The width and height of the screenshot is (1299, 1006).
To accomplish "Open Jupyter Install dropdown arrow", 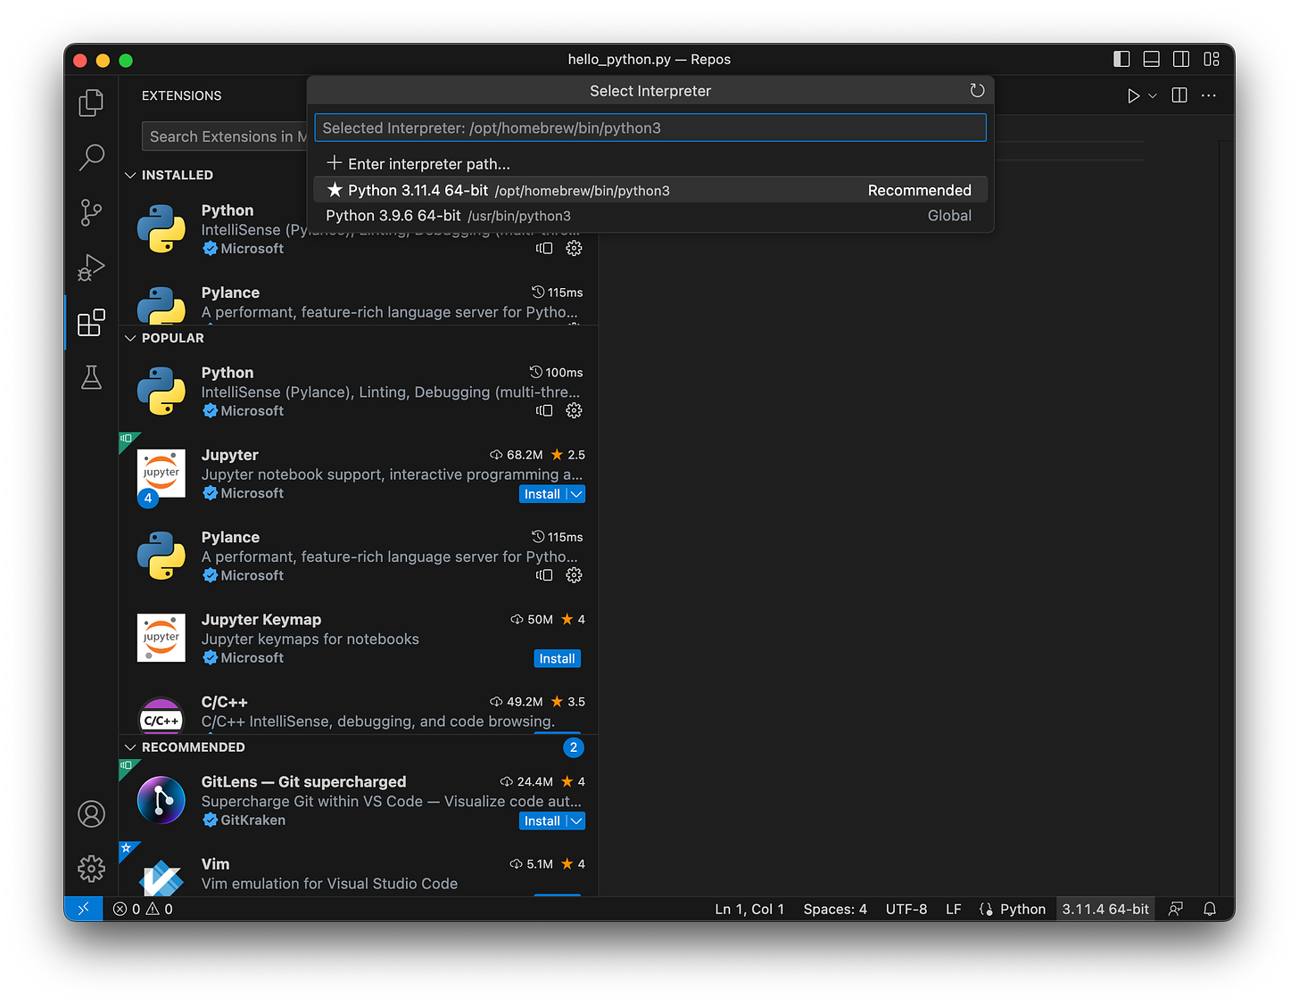I will point(576,494).
